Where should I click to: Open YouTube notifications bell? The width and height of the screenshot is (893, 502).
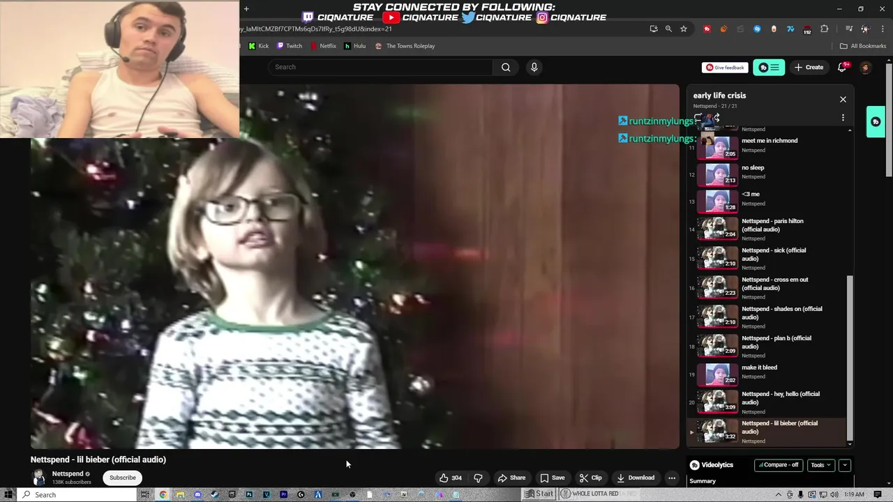coord(842,67)
